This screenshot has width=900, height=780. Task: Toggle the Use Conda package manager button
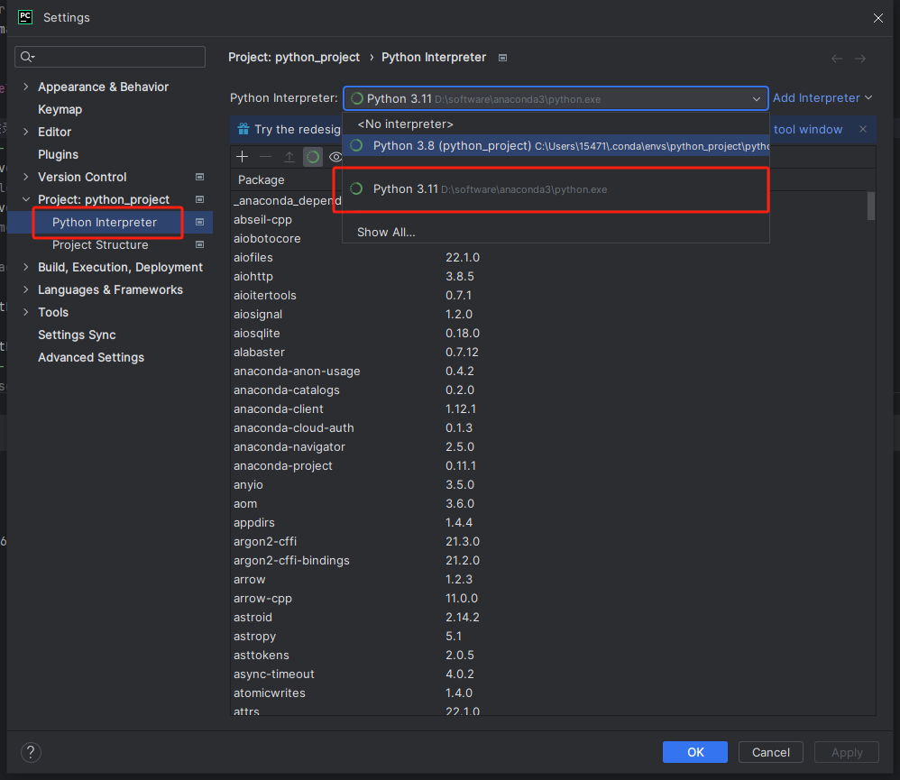coord(313,157)
